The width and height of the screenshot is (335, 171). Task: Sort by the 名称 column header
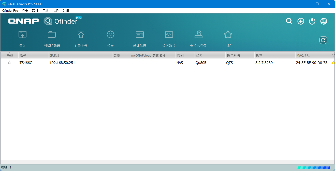coord(34,55)
